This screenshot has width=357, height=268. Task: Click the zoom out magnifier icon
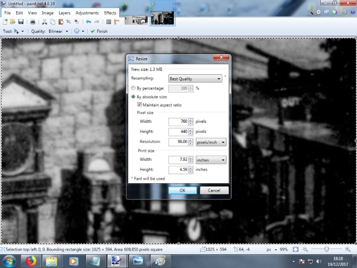[x=305, y=250]
